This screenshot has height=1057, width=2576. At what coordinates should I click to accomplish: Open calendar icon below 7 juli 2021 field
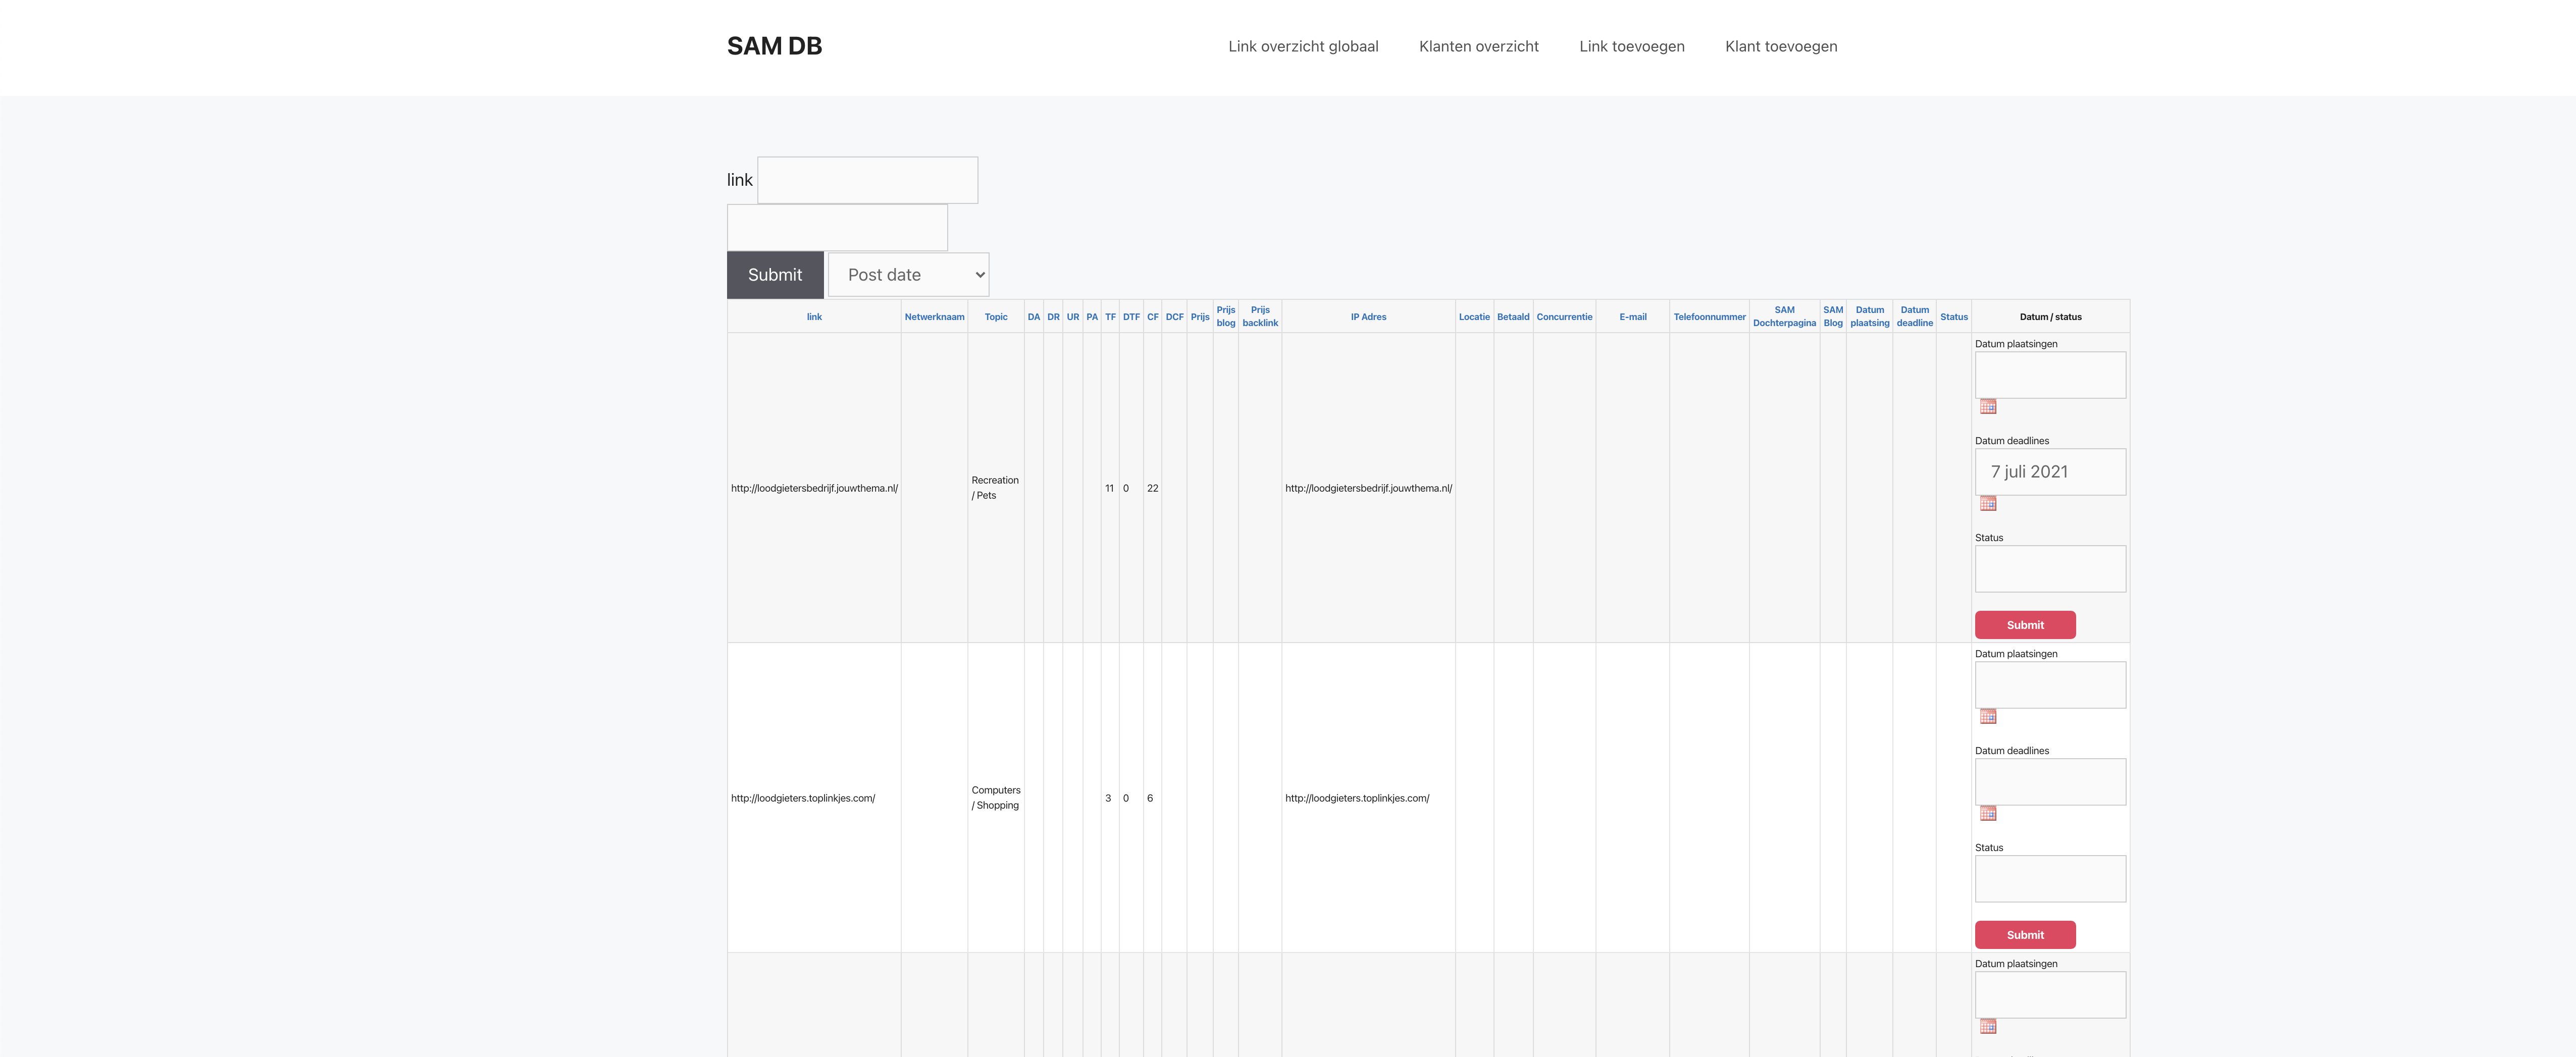click(1988, 504)
